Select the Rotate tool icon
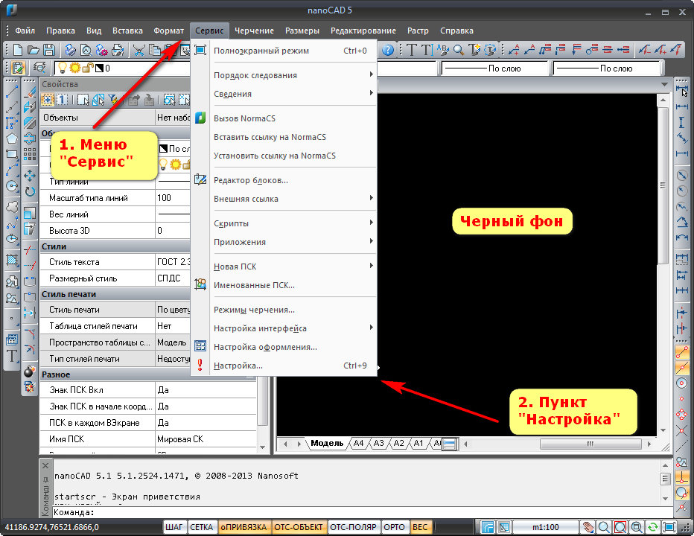This screenshot has height=536, width=694. (x=30, y=191)
